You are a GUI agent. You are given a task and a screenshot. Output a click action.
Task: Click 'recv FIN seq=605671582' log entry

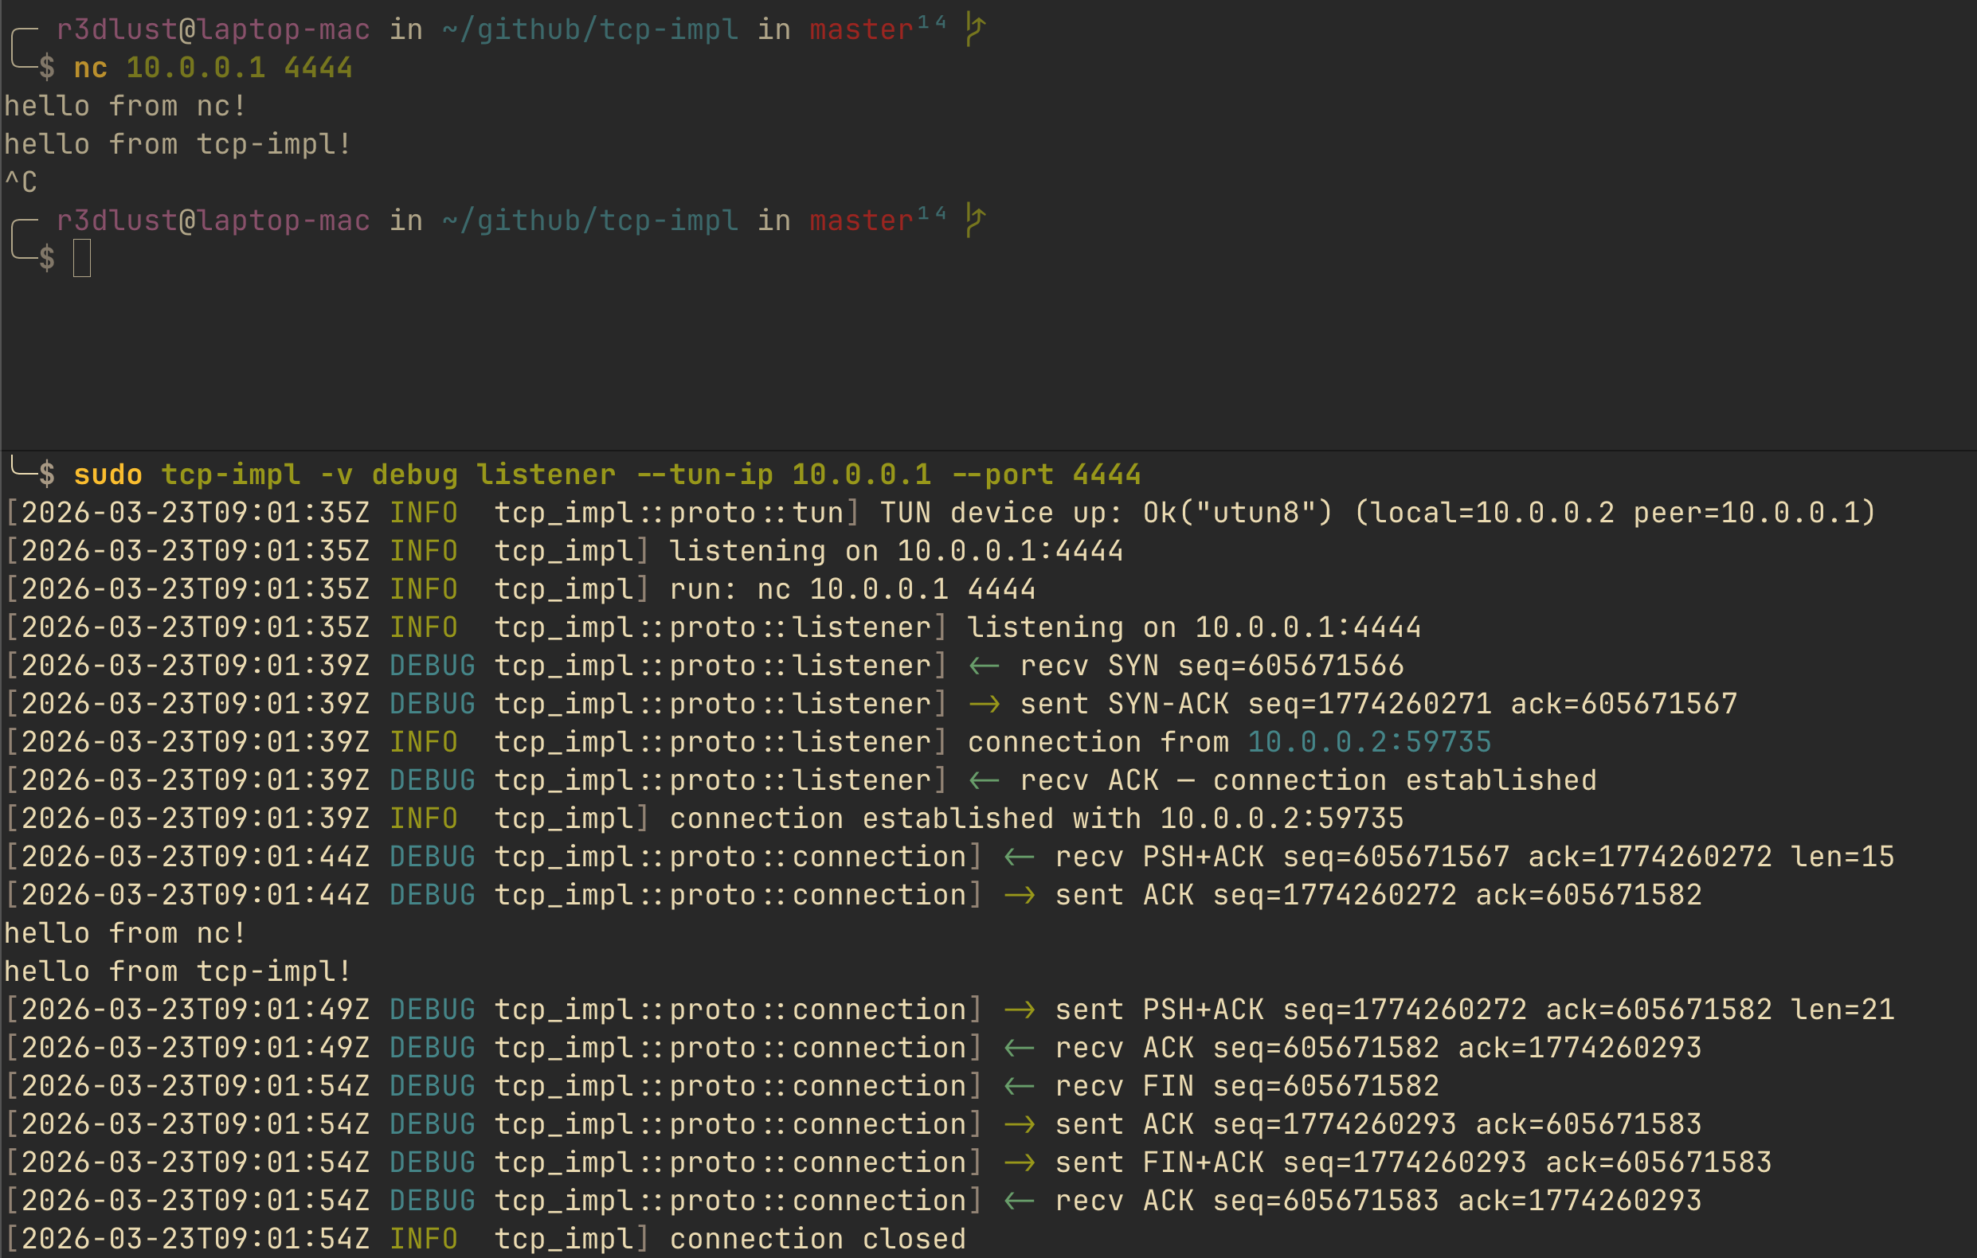point(1247,1086)
